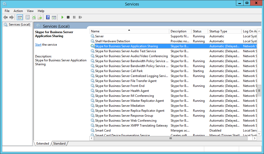
Task: Click the Forward arrow toolbar icon
Action: (x=12, y=17)
